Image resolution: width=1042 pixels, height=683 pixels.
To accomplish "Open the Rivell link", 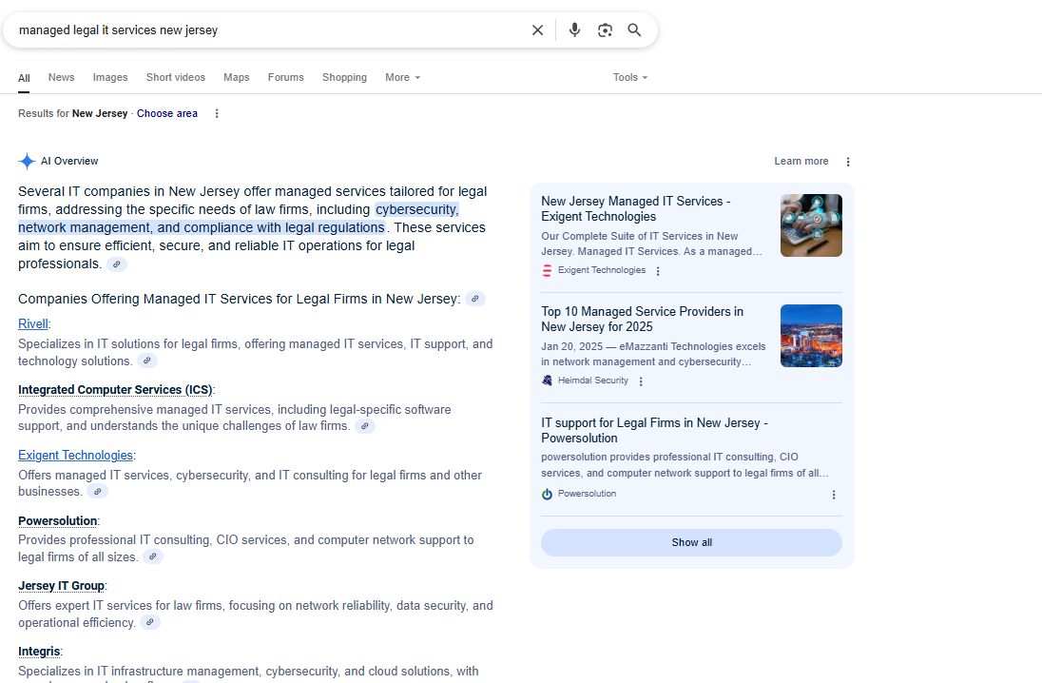I will pyautogui.click(x=33, y=323).
